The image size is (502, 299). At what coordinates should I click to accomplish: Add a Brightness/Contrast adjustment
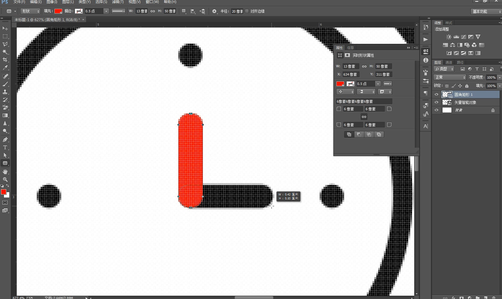(x=449, y=37)
